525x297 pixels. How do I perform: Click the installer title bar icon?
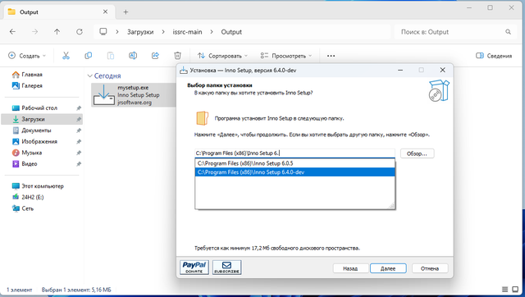click(184, 70)
